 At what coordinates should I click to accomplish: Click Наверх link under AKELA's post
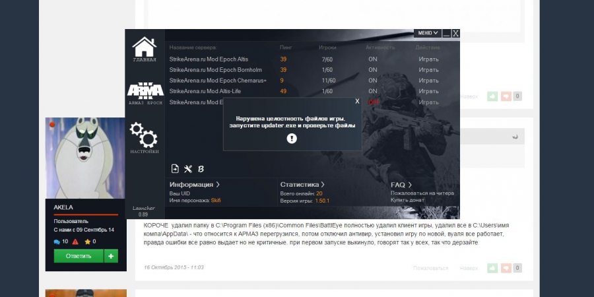point(469,268)
